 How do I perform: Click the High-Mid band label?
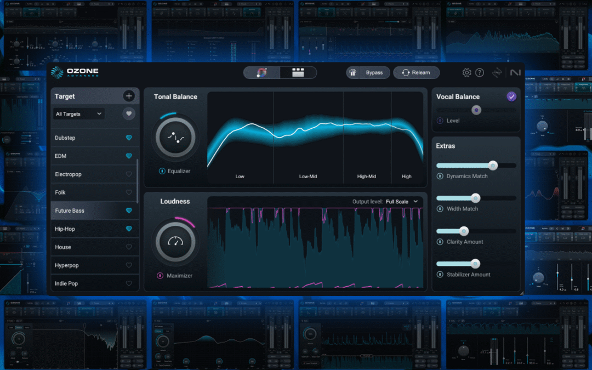click(x=367, y=177)
